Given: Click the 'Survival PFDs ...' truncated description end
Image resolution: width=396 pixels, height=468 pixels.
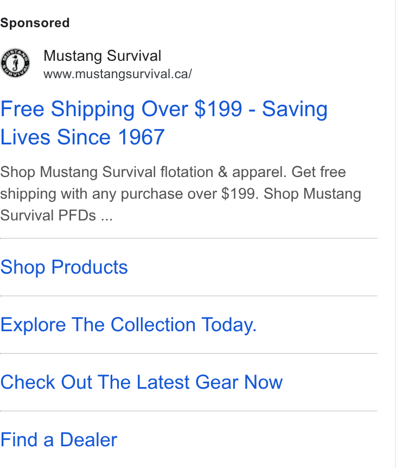Looking at the screenshot, I should (56, 216).
